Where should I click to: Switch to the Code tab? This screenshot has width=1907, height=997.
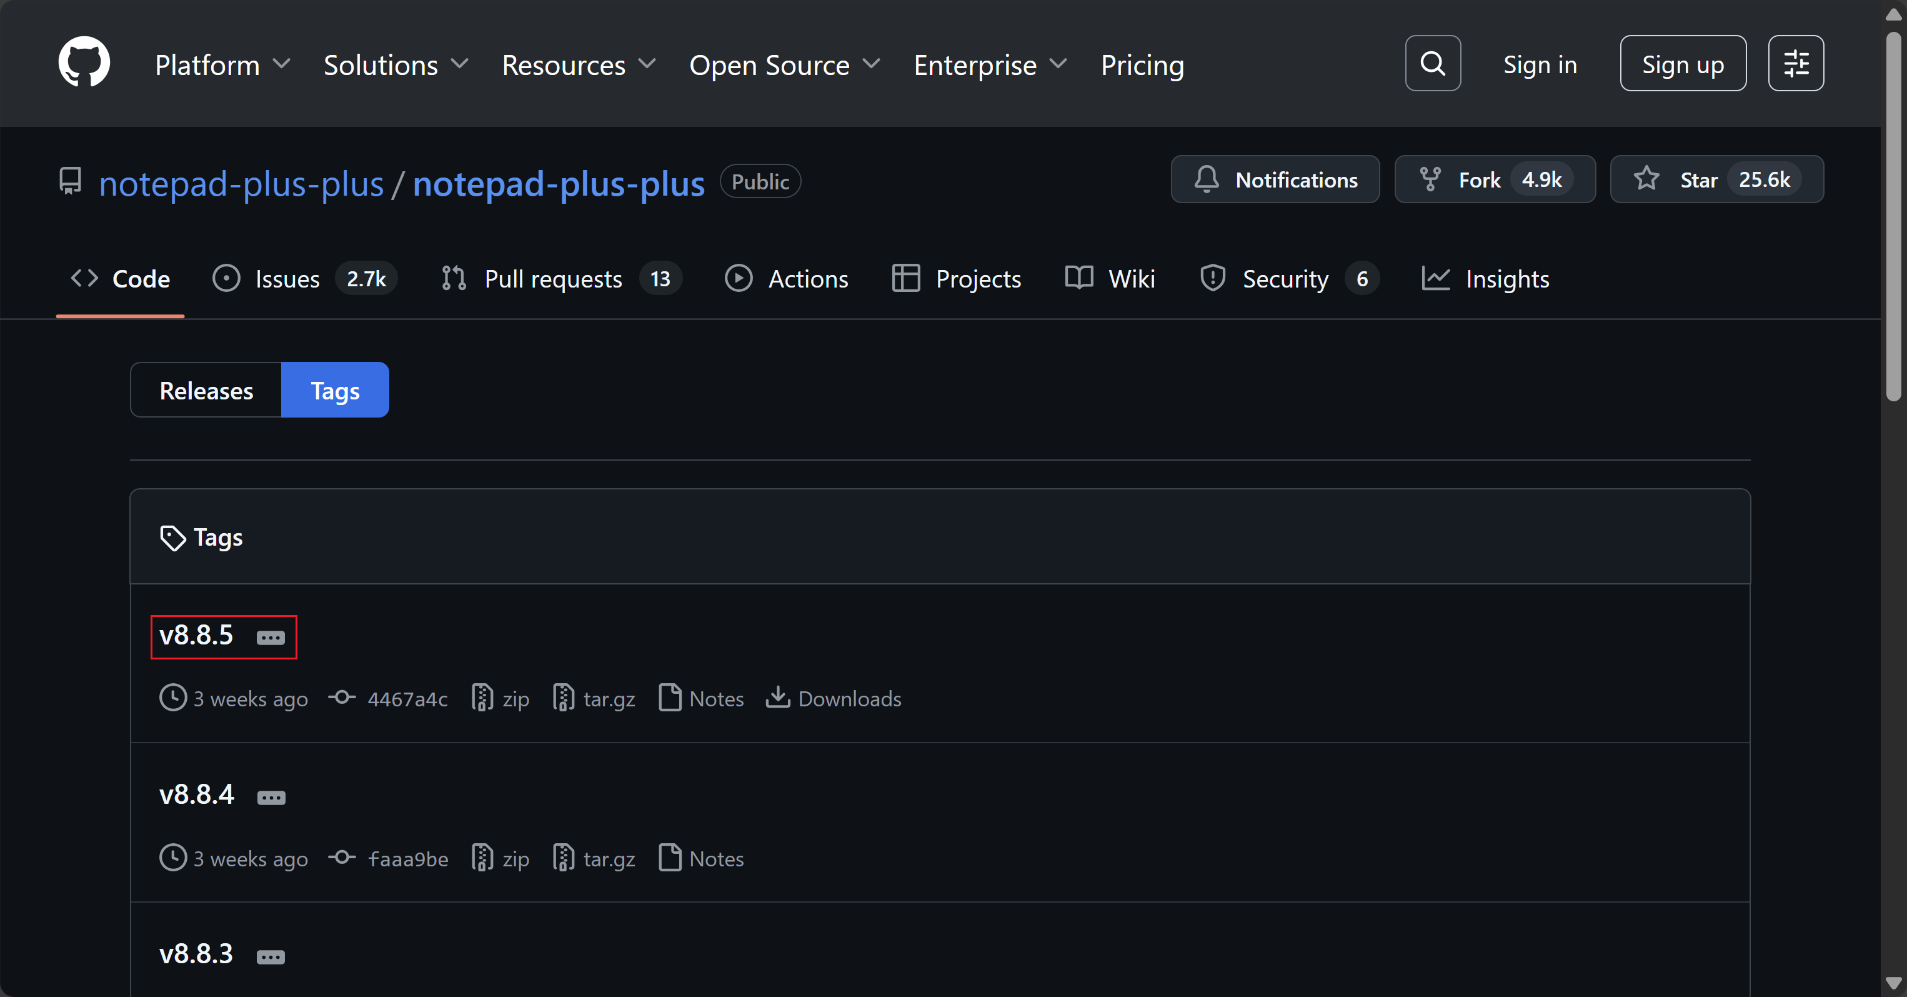[x=120, y=279]
